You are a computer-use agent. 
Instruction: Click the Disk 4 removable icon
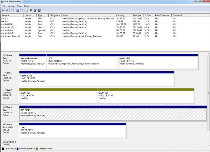(x=4, y=124)
